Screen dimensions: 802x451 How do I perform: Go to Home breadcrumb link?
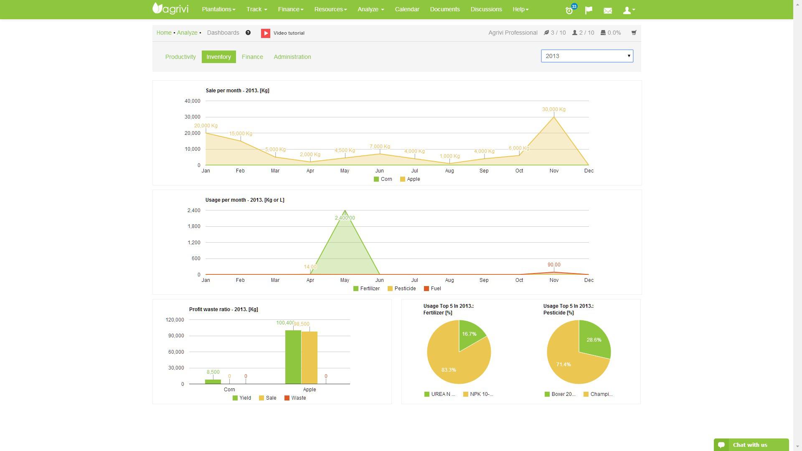point(164,33)
